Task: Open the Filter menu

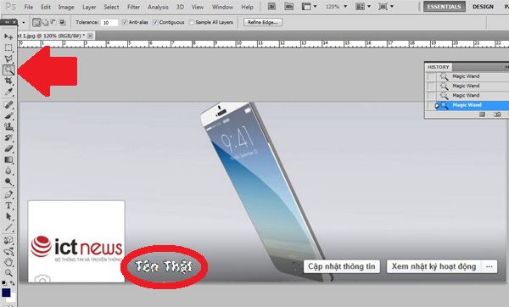Action: click(x=133, y=7)
